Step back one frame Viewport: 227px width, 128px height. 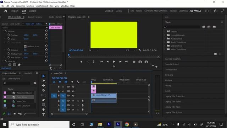point(108,62)
